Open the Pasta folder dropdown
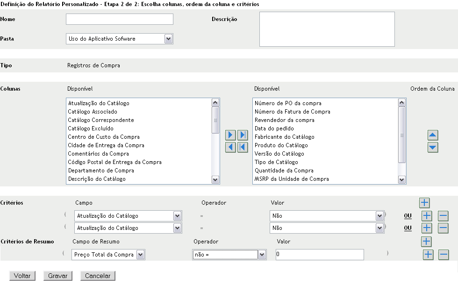The height and width of the screenshot is (285, 458). [x=169, y=39]
